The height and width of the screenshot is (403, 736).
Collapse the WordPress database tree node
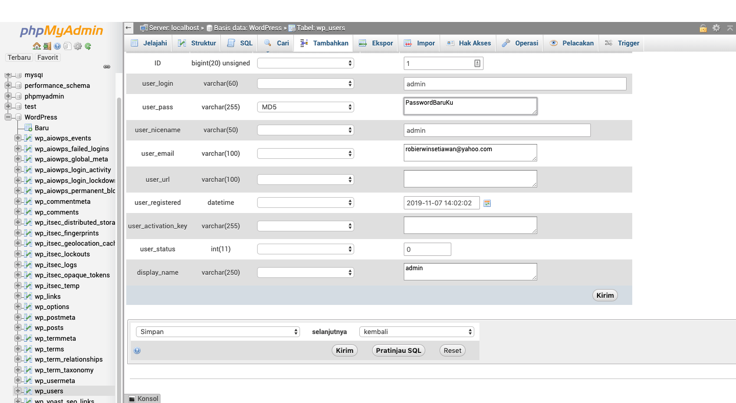[8, 117]
